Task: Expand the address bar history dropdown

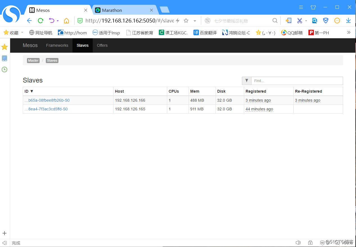Action: [x=195, y=21]
